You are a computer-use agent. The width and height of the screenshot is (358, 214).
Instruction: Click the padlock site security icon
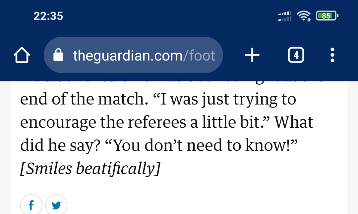58,55
